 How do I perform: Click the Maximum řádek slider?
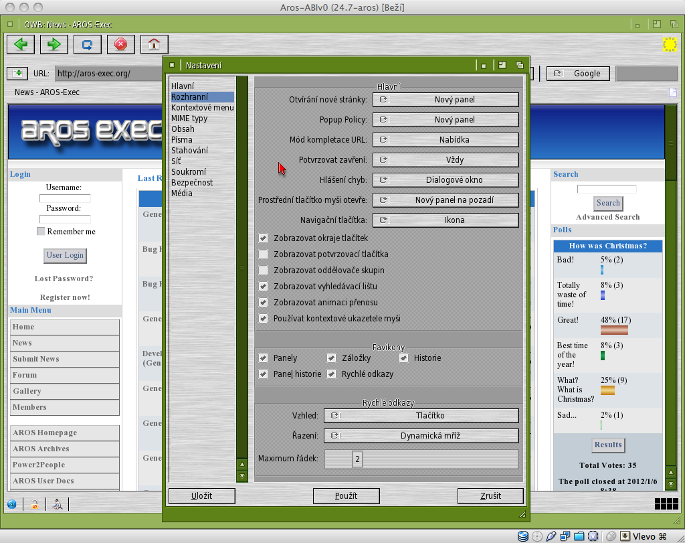pos(421,459)
